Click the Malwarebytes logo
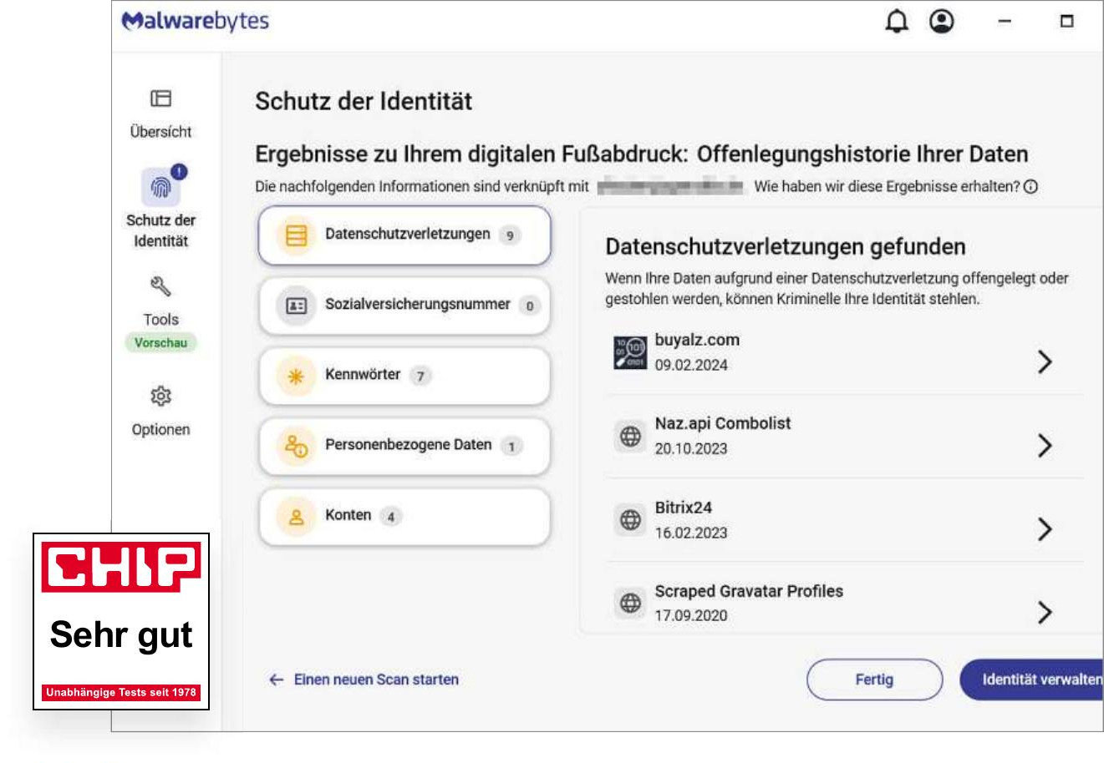The height and width of the screenshot is (763, 1104). (196, 21)
